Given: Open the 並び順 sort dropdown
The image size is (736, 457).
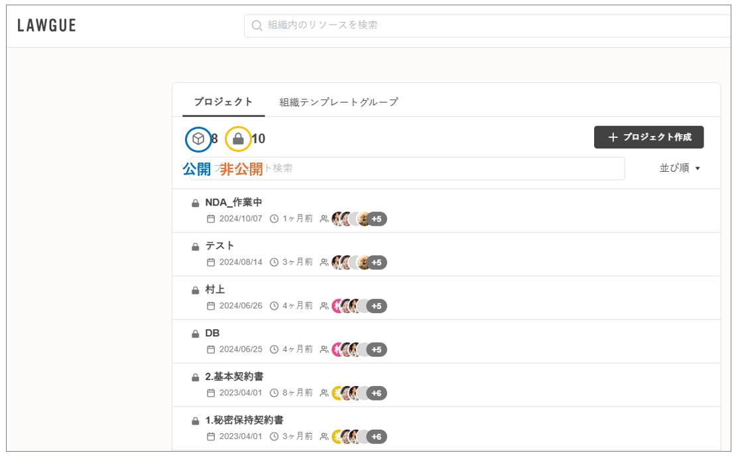Looking at the screenshot, I should coord(680,168).
